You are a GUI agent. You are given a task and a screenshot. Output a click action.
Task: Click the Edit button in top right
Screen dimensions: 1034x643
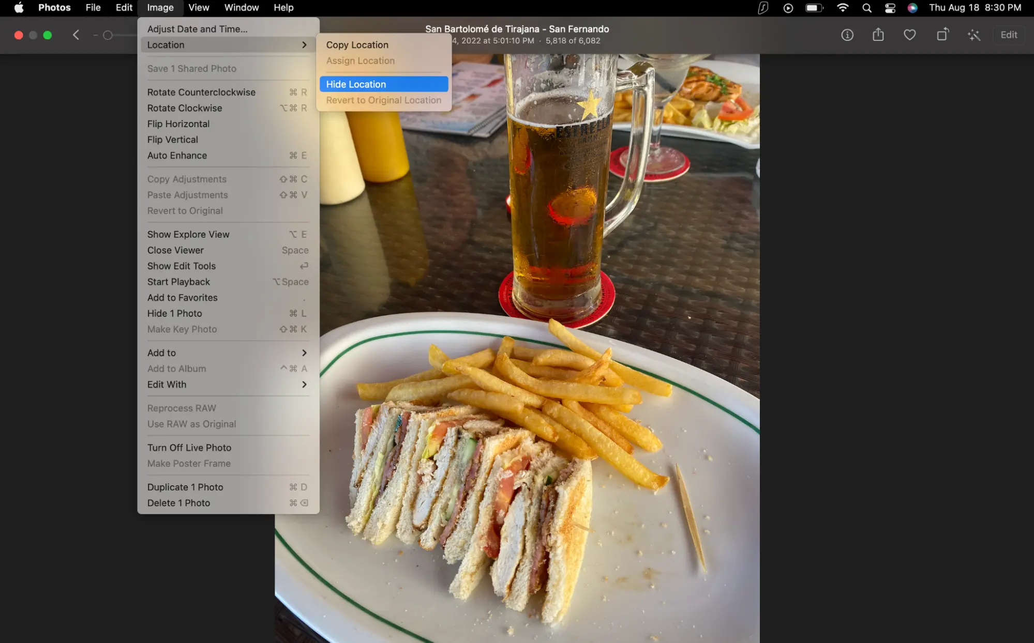pyautogui.click(x=1009, y=34)
